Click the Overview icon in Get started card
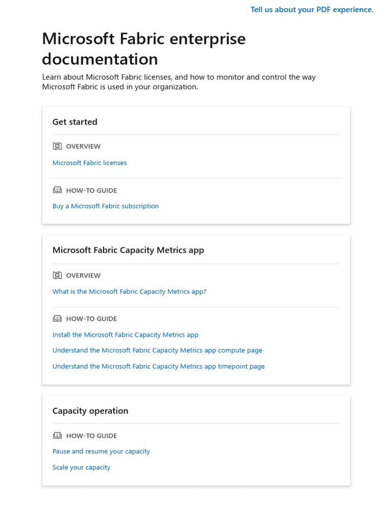This screenshot has height=523, width=392. click(57, 147)
